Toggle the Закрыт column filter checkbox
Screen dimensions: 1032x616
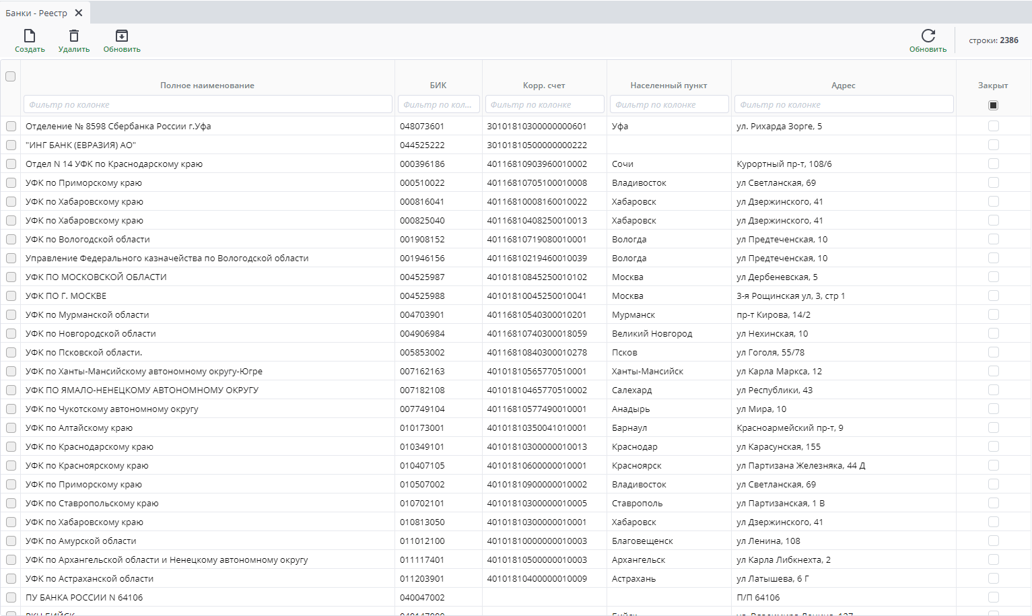(x=993, y=105)
